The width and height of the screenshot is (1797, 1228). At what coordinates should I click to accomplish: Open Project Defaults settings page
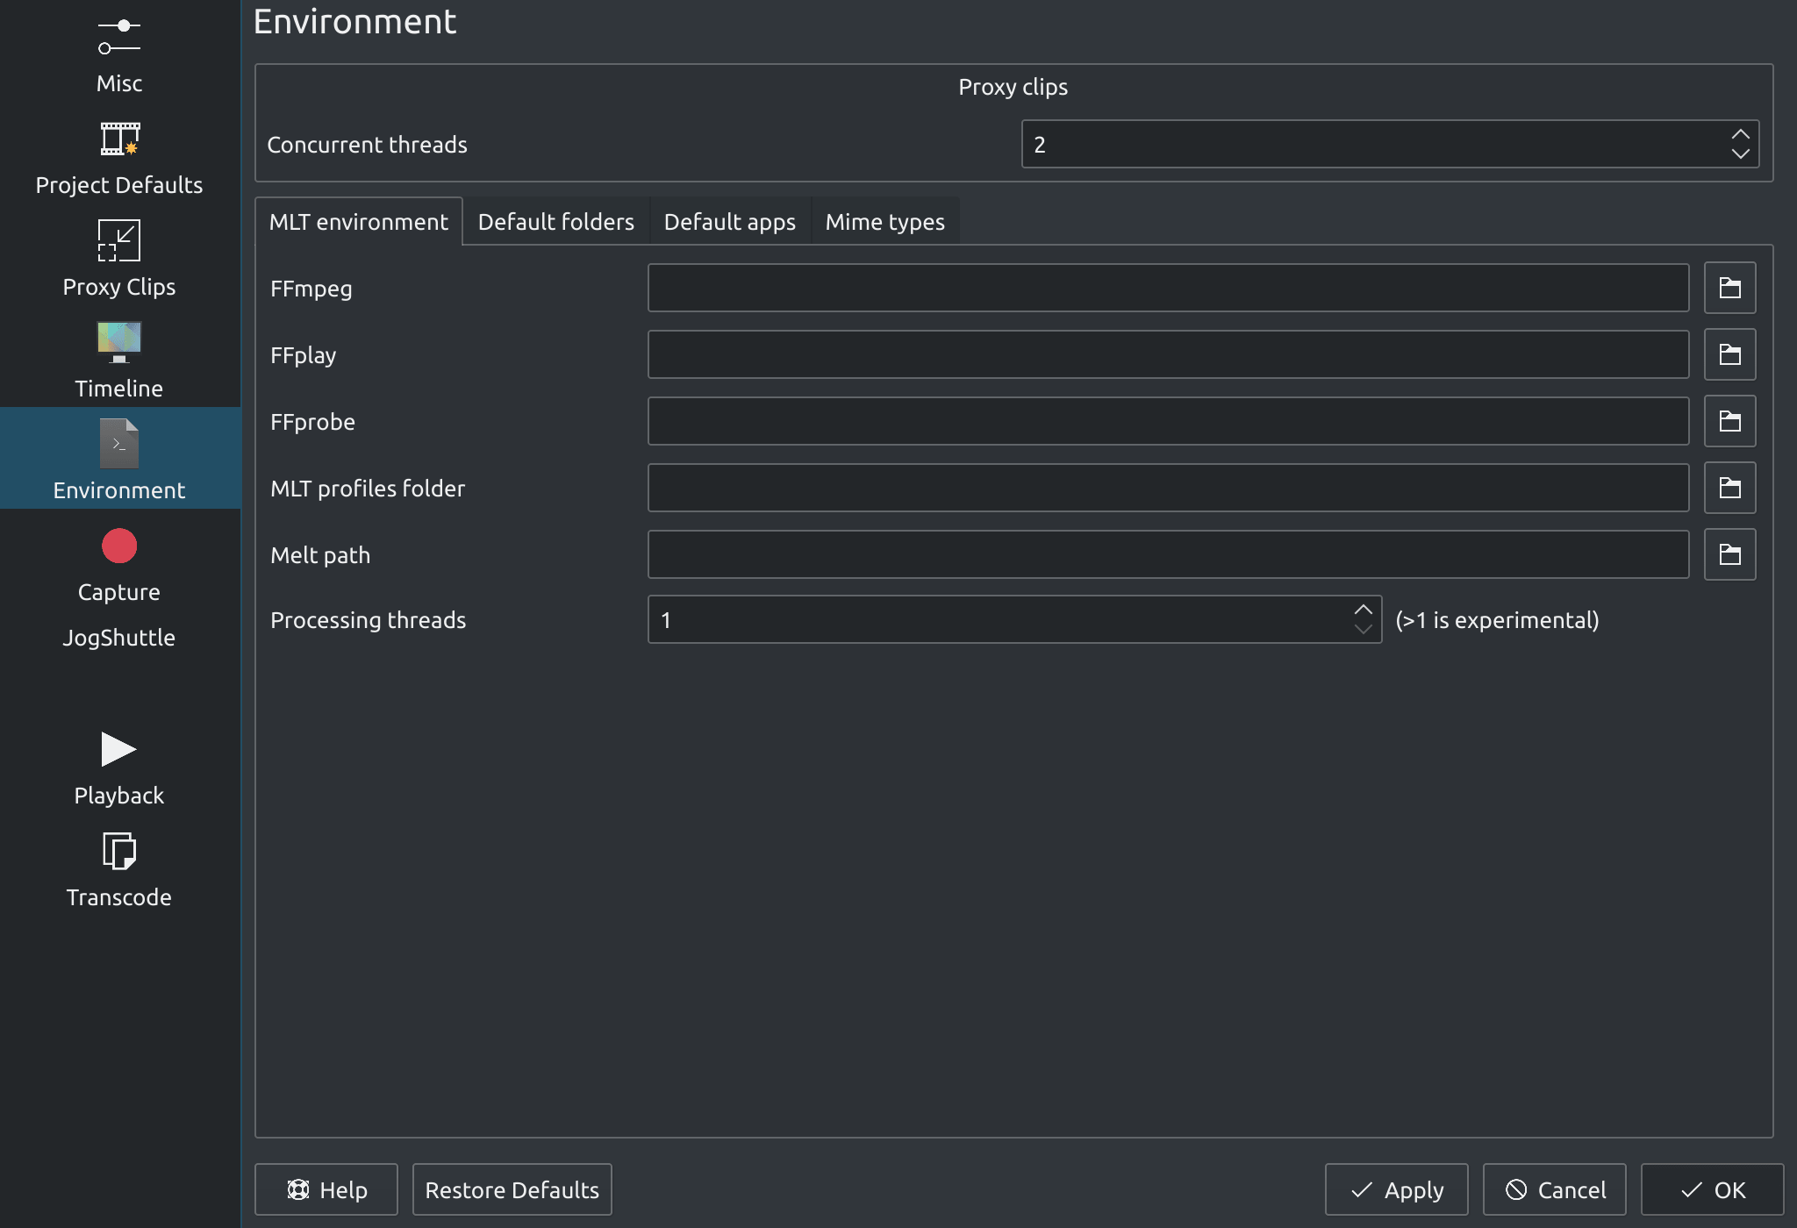tap(119, 158)
